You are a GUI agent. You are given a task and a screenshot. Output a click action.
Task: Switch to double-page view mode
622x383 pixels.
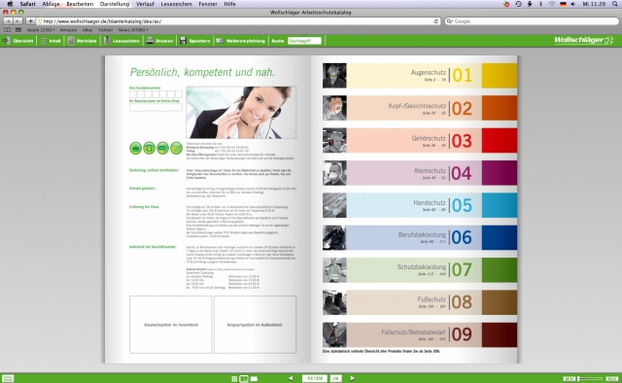point(244,379)
